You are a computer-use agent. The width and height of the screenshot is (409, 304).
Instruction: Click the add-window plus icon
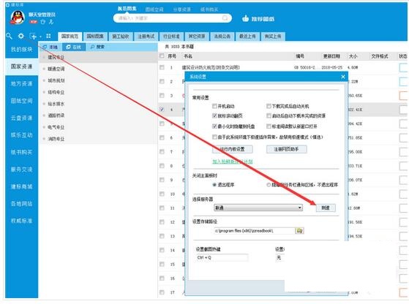point(33,37)
